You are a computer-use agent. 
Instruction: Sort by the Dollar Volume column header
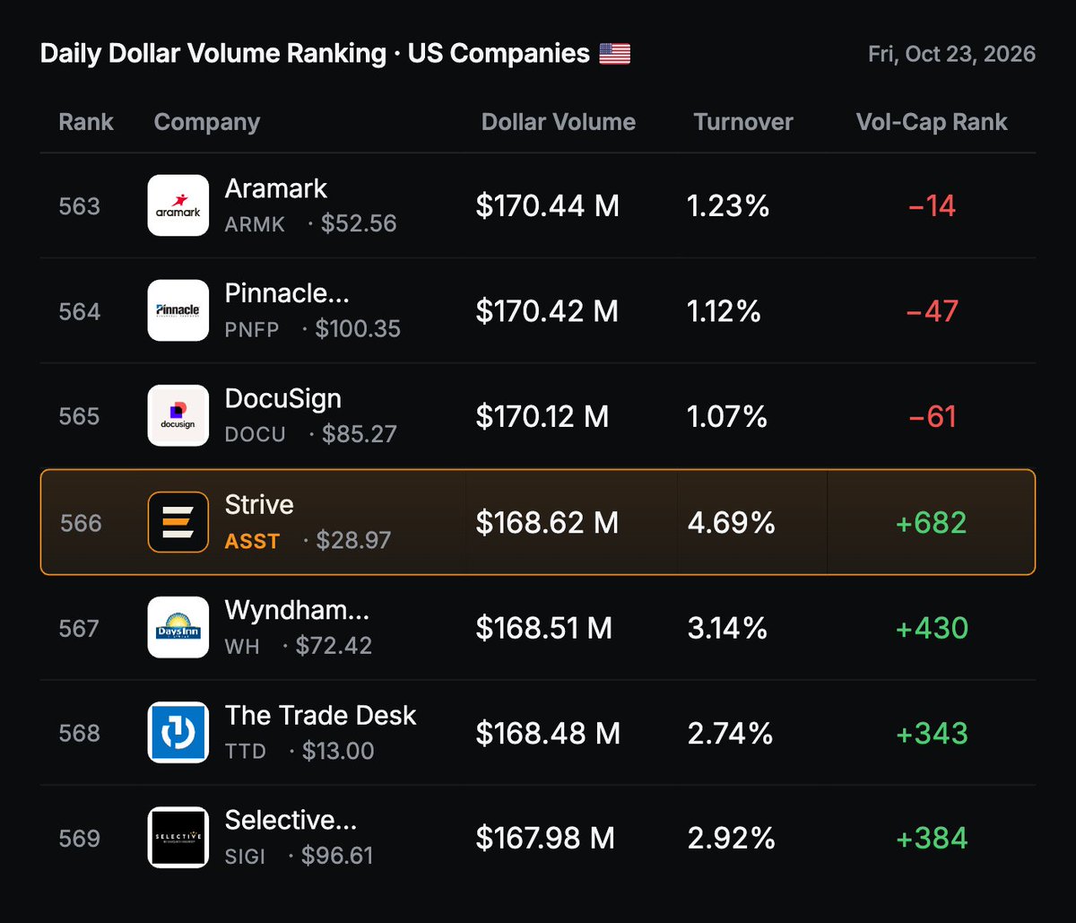559,122
